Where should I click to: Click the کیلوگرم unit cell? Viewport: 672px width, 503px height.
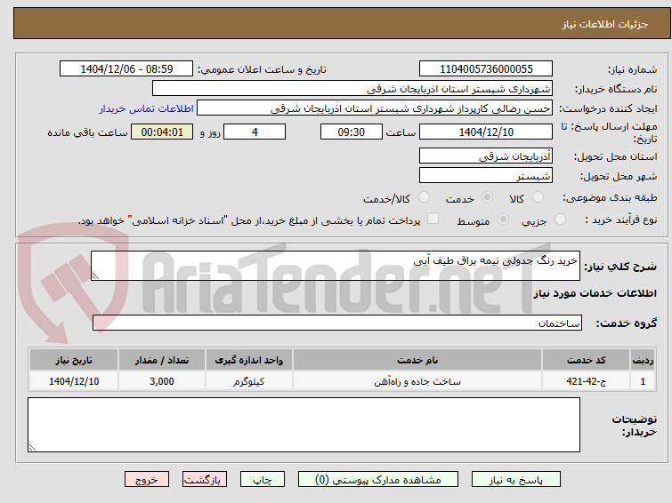tap(249, 381)
